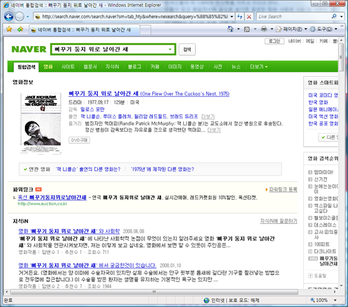348x307 pixels.
Task: Open the search provider dropdown arrow
Action: [x=342, y=17]
